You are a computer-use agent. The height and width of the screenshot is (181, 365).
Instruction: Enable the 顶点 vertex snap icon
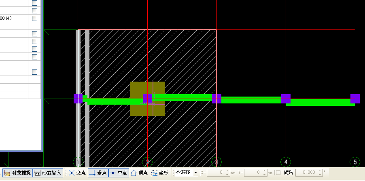pos(139,173)
